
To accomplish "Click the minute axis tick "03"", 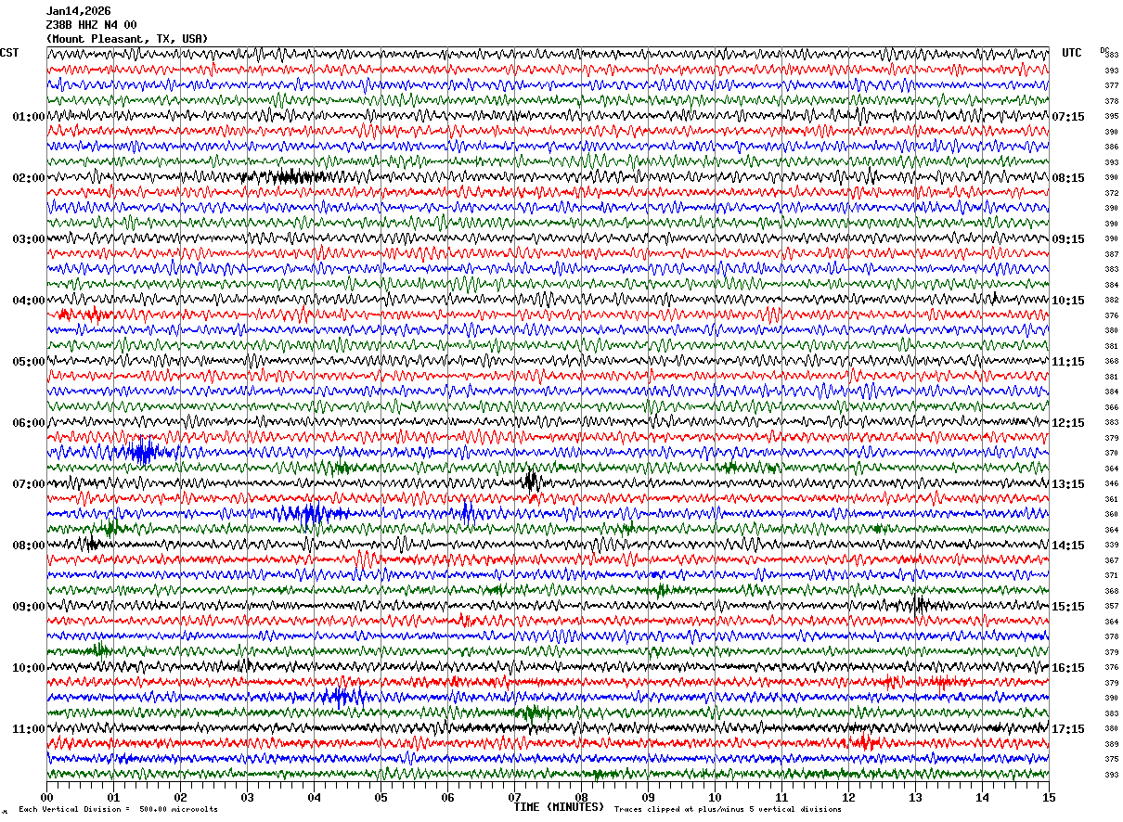I will tap(247, 797).
